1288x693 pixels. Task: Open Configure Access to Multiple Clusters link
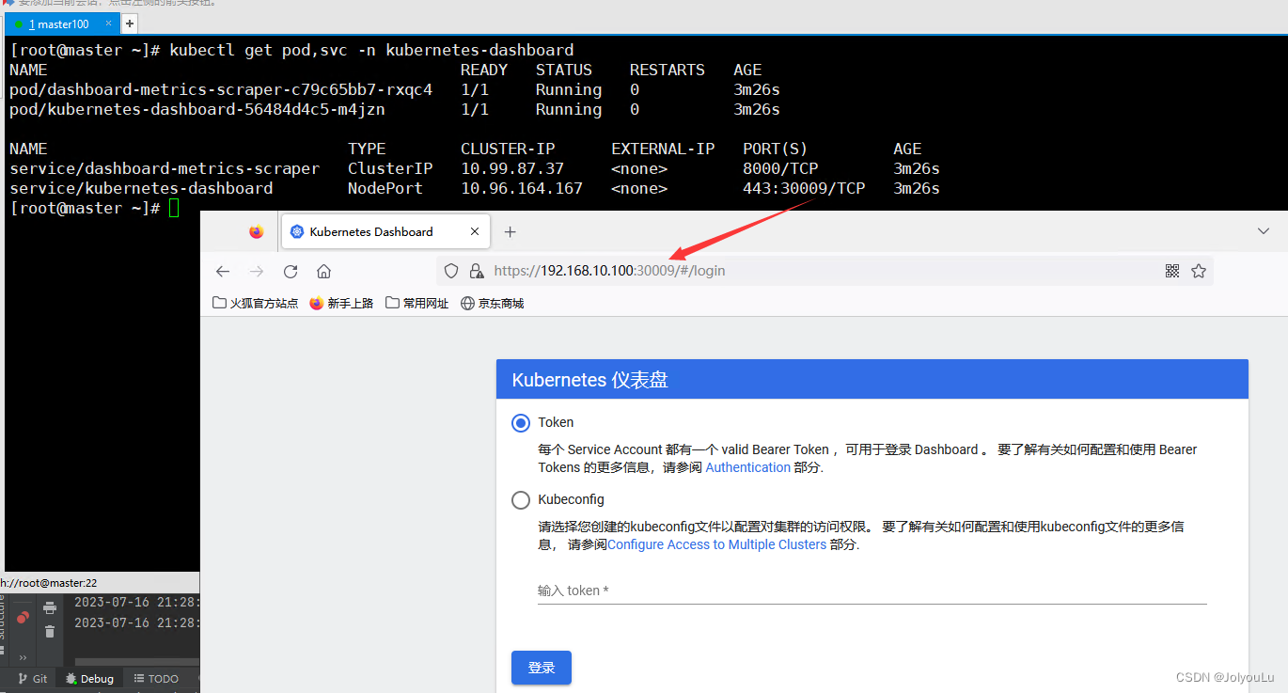[x=716, y=544]
